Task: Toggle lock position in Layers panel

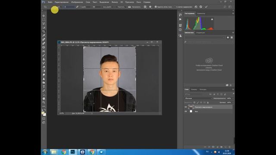Action: click(x=201, y=102)
